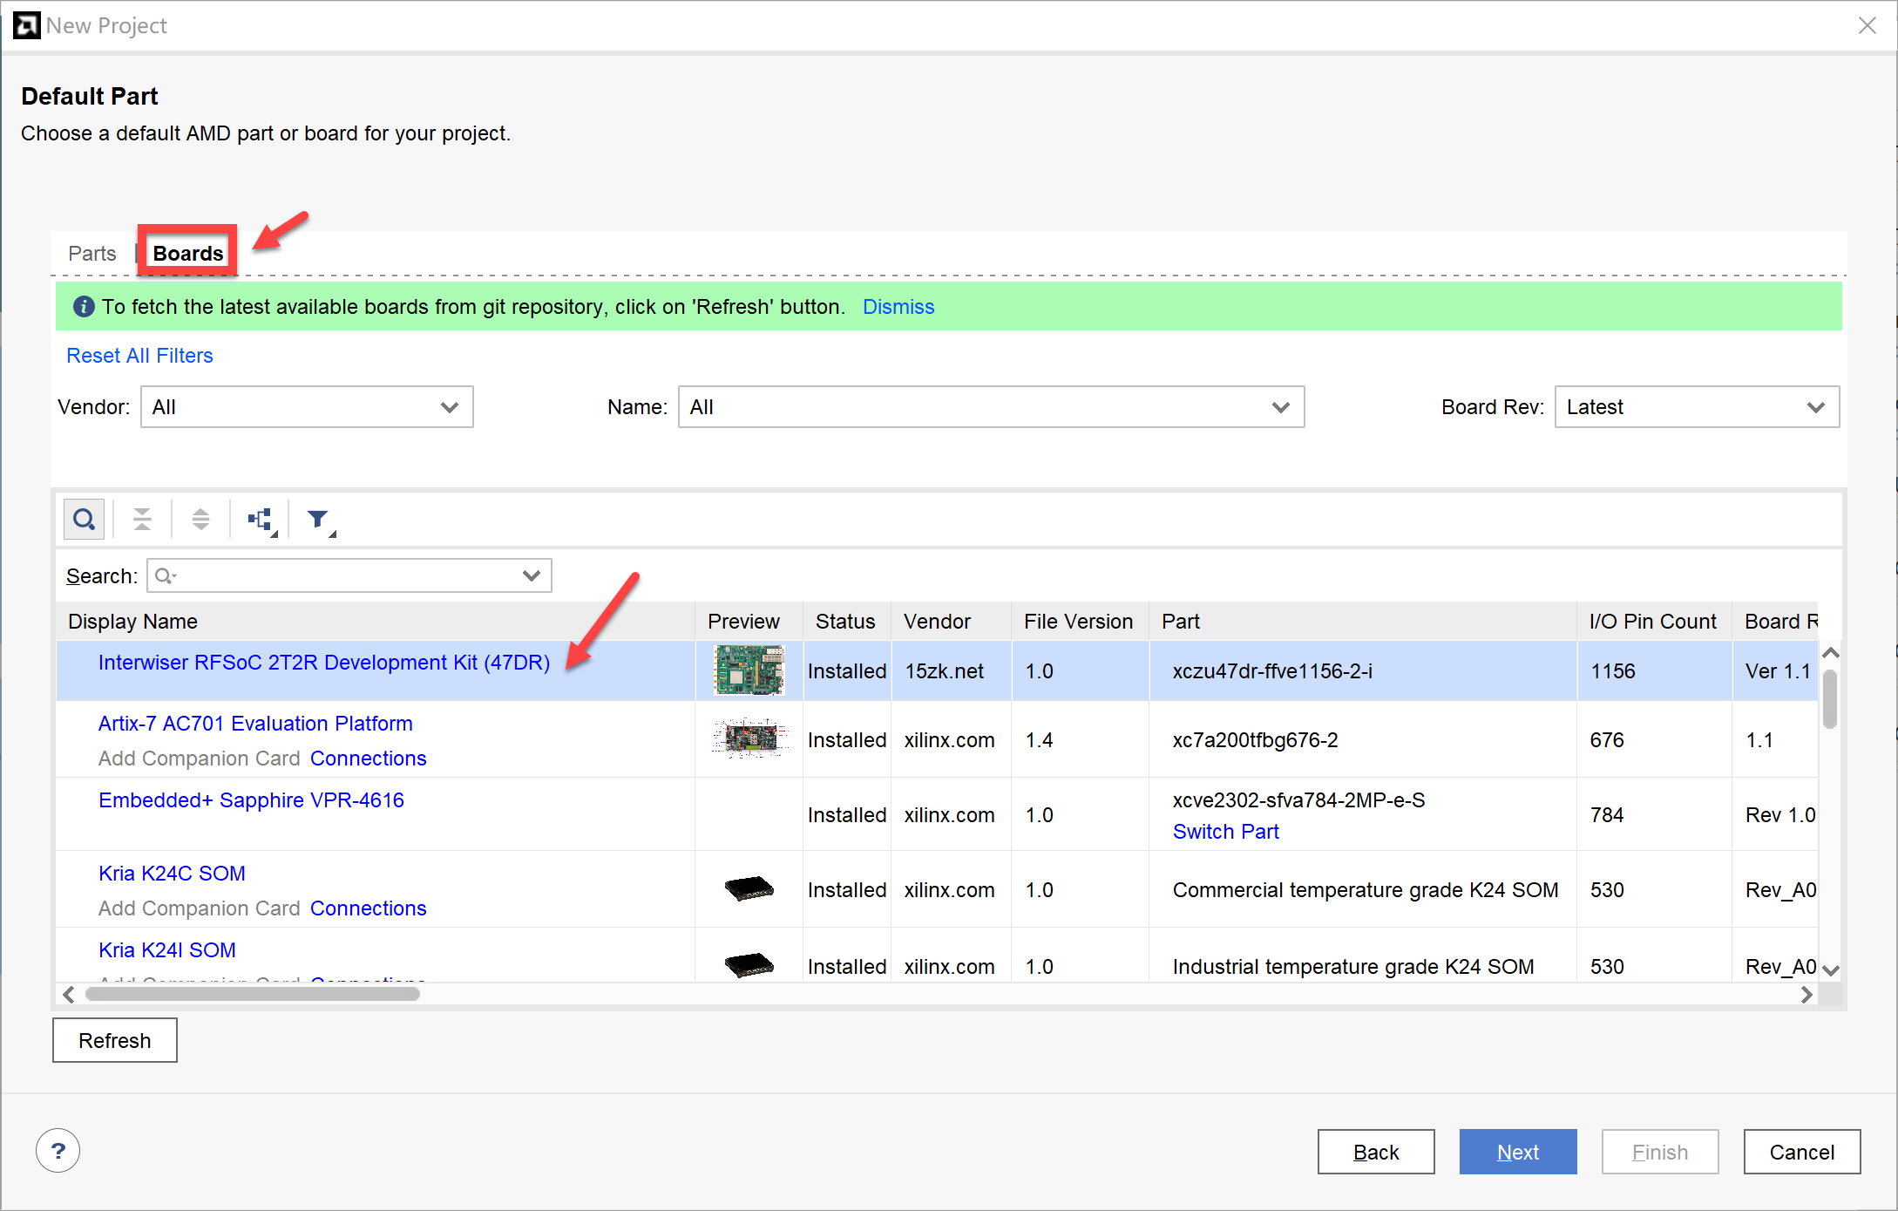The height and width of the screenshot is (1211, 1898).
Task: Click the vertical scrollbar down arrow
Action: [1831, 970]
